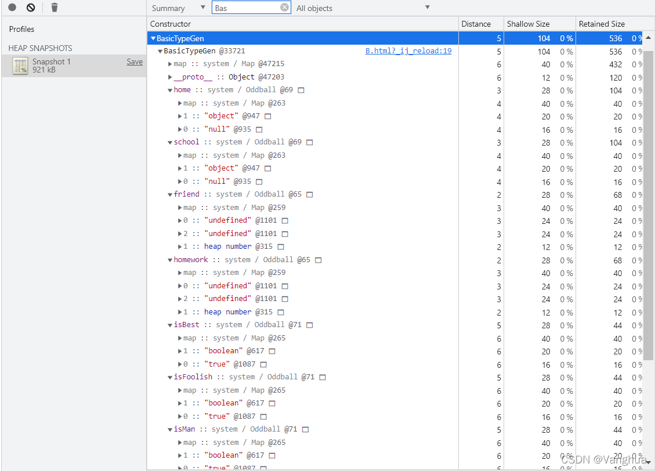Image resolution: width=655 pixels, height=471 pixels.
Task: Collapse the friend Oddball @65 node
Action: [170, 194]
